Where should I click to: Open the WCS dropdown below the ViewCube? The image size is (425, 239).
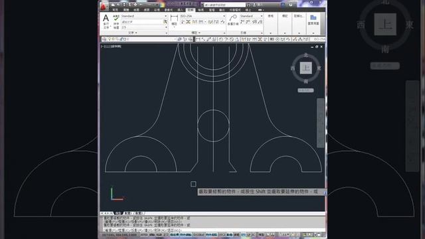click(305, 90)
